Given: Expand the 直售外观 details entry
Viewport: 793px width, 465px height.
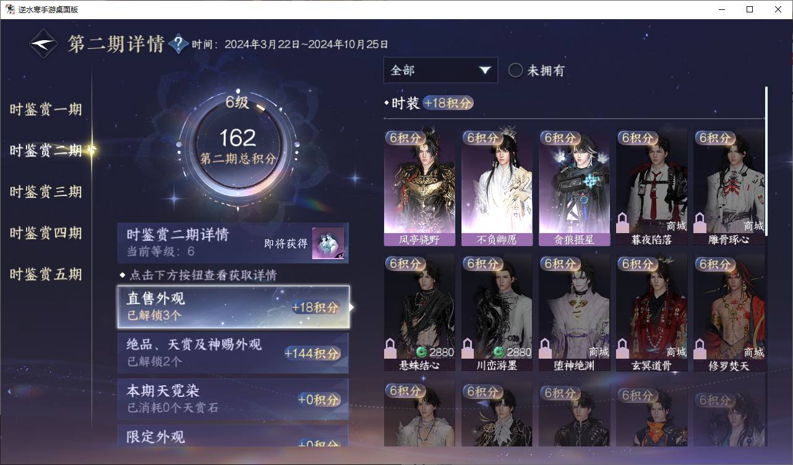Looking at the screenshot, I should click(234, 307).
